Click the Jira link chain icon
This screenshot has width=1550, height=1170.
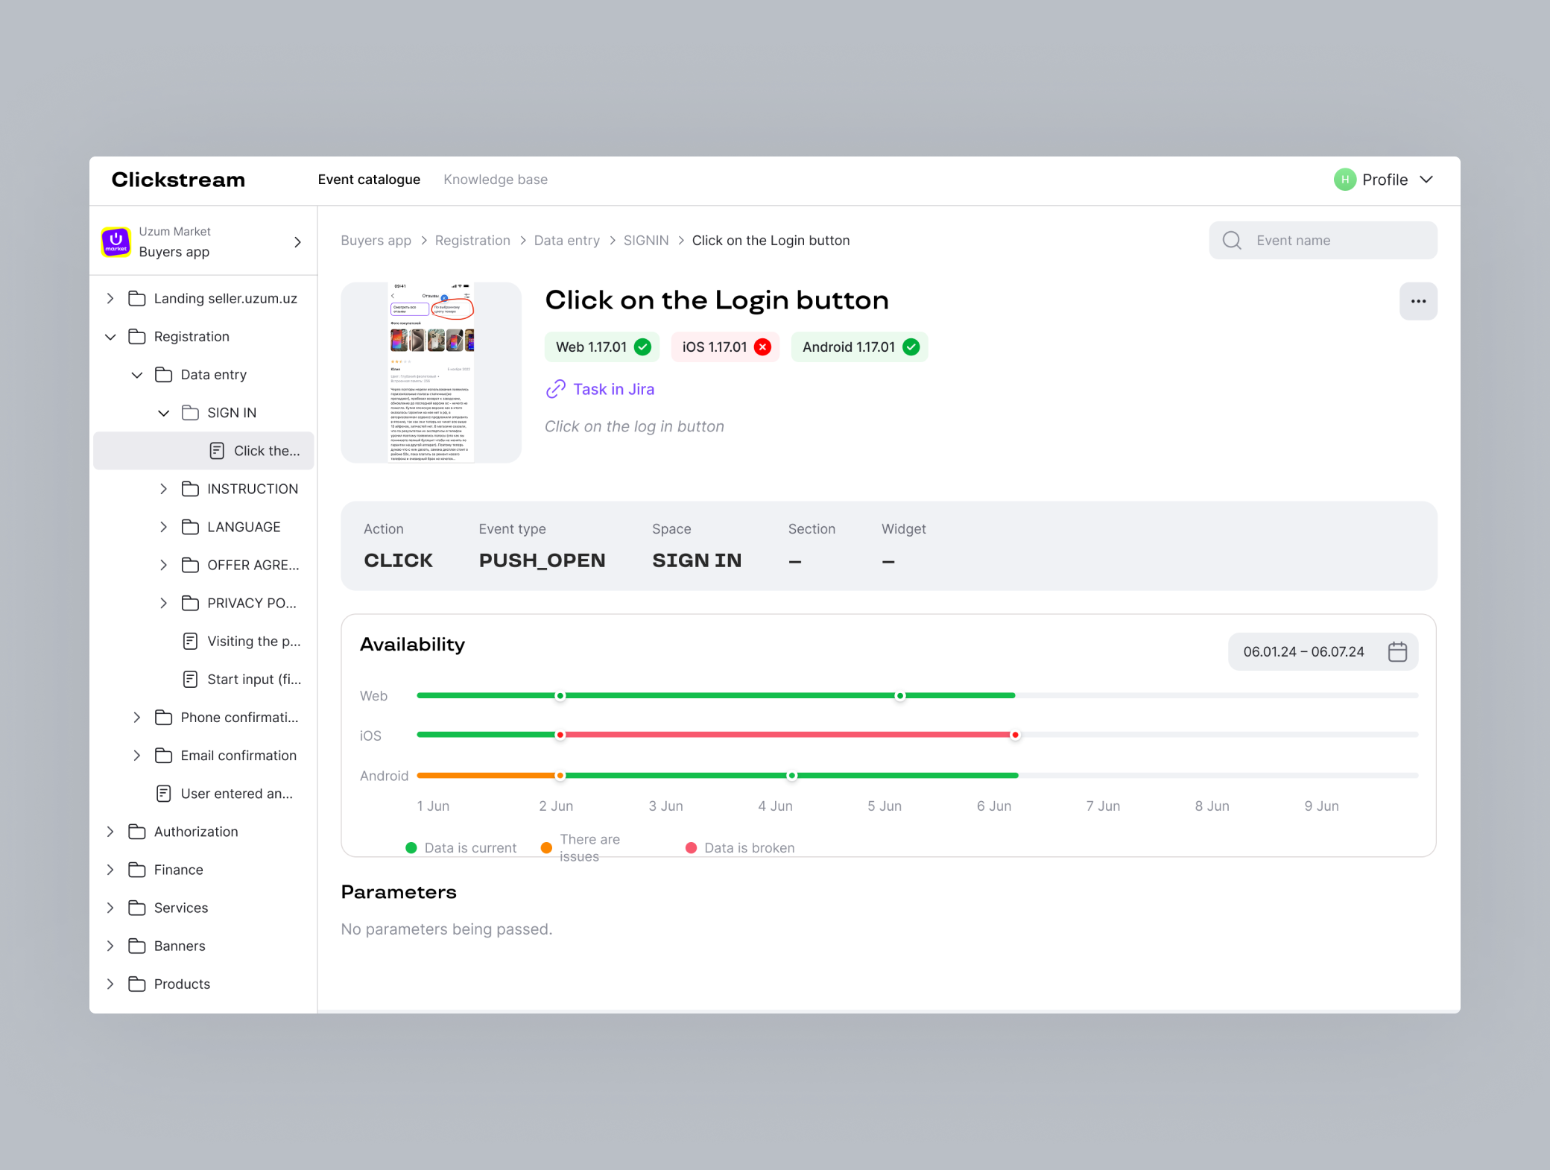[556, 389]
